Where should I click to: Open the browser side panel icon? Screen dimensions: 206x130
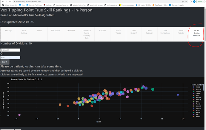tap(191, 1)
